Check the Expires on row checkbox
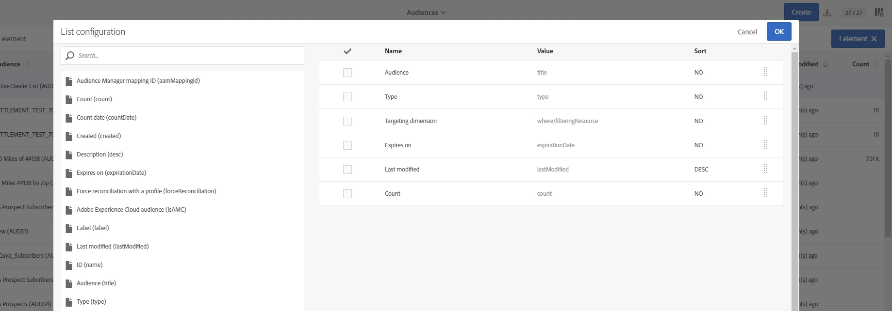The width and height of the screenshot is (892, 311). 347,145
